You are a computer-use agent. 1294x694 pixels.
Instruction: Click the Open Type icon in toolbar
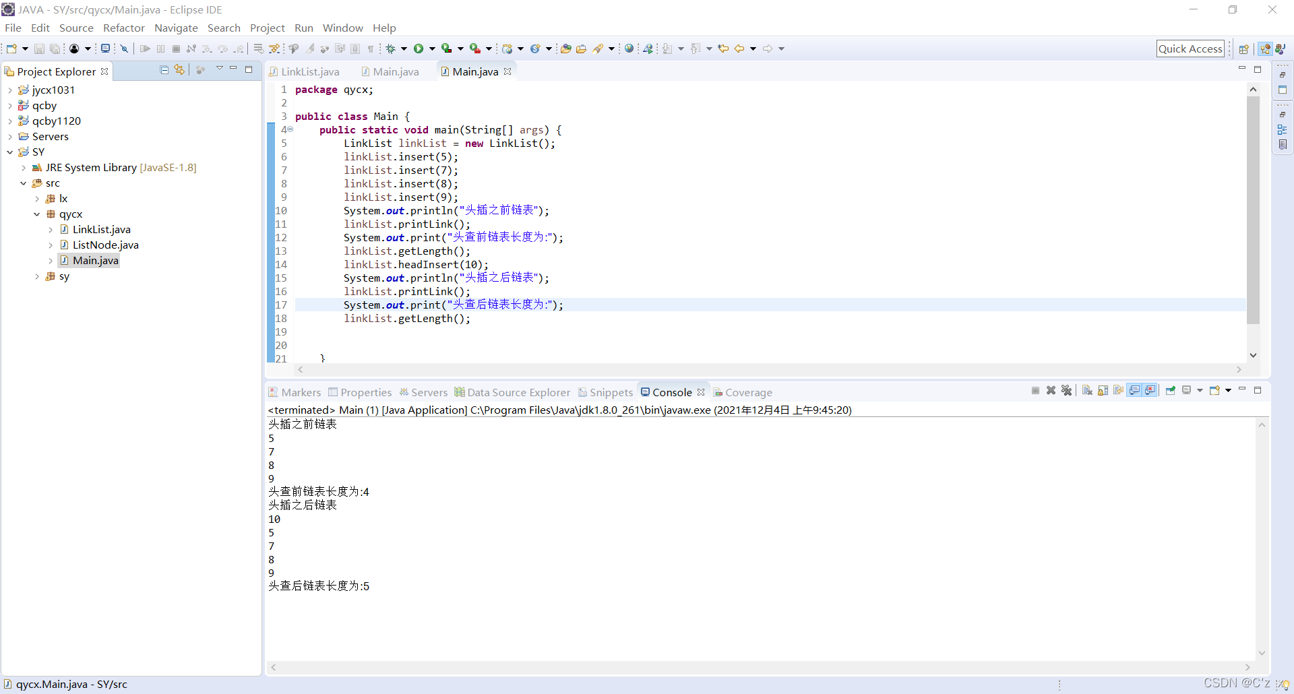pyautogui.click(x=565, y=49)
